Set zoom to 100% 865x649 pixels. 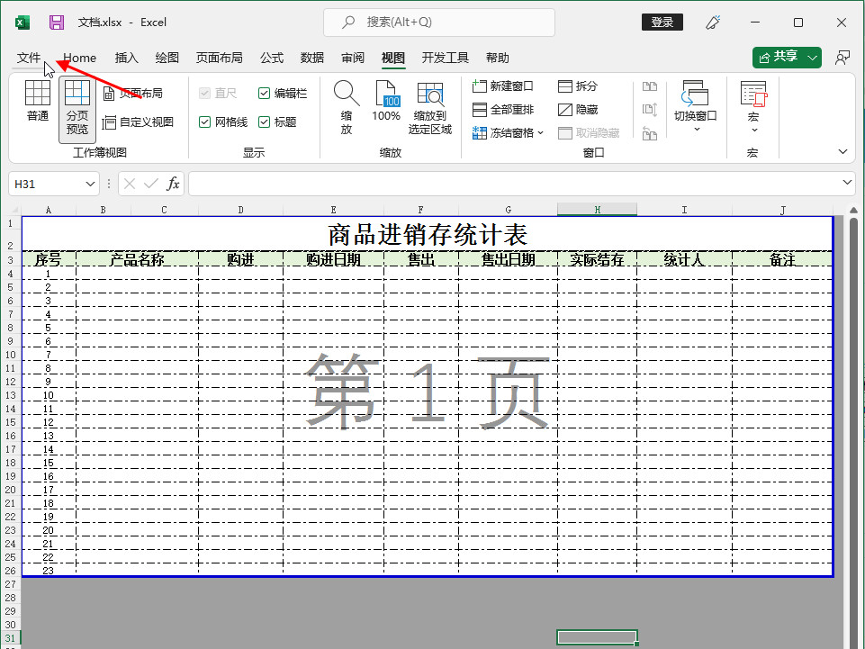(x=385, y=101)
